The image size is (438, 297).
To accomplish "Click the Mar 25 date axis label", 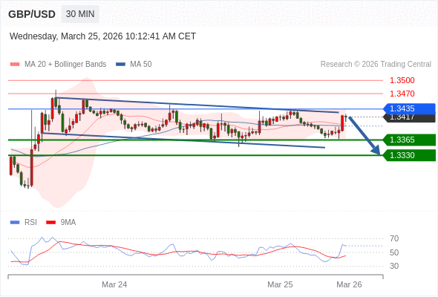I will click(x=280, y=284).
